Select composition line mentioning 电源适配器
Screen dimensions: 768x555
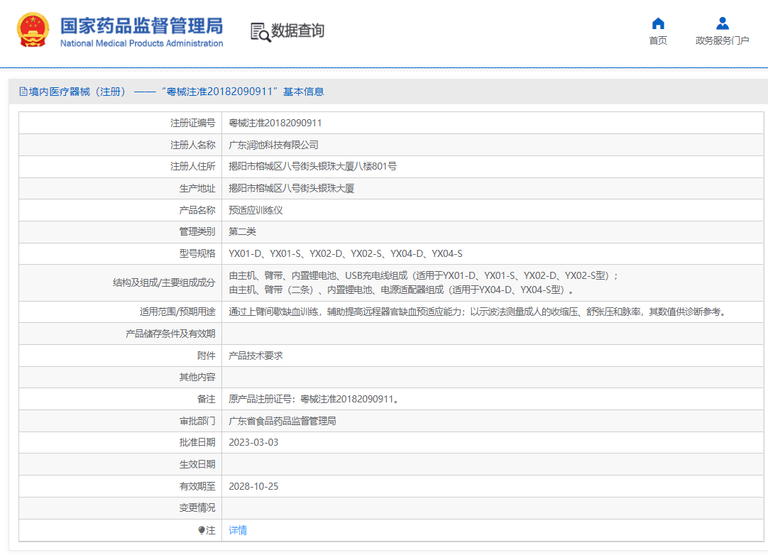(x=400, y=290)
